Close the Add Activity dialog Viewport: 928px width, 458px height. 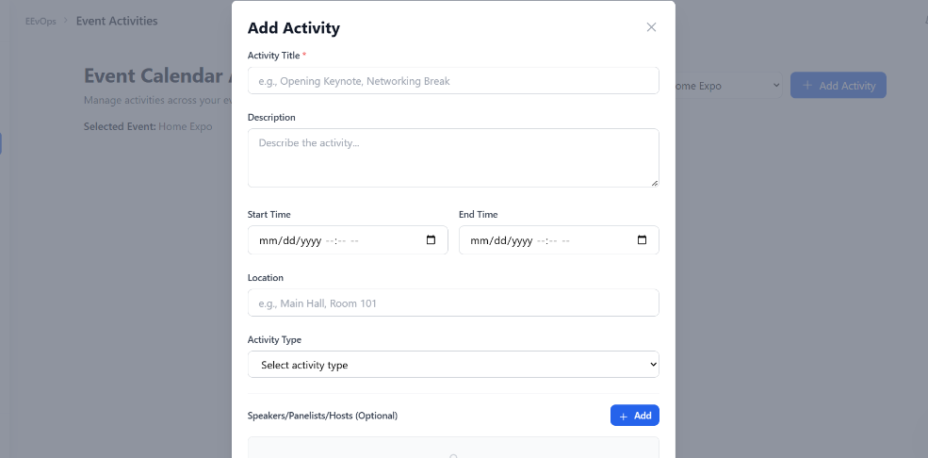coord(651,27)
